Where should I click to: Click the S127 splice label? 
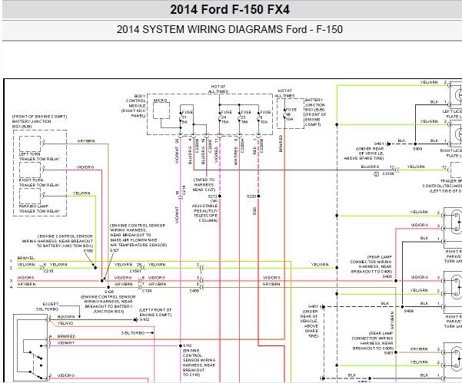coord(114,250)
